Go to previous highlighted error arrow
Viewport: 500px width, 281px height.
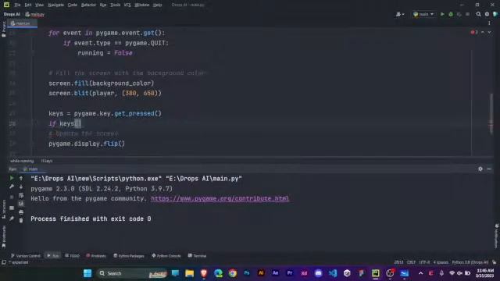click(x=483, y=32)
